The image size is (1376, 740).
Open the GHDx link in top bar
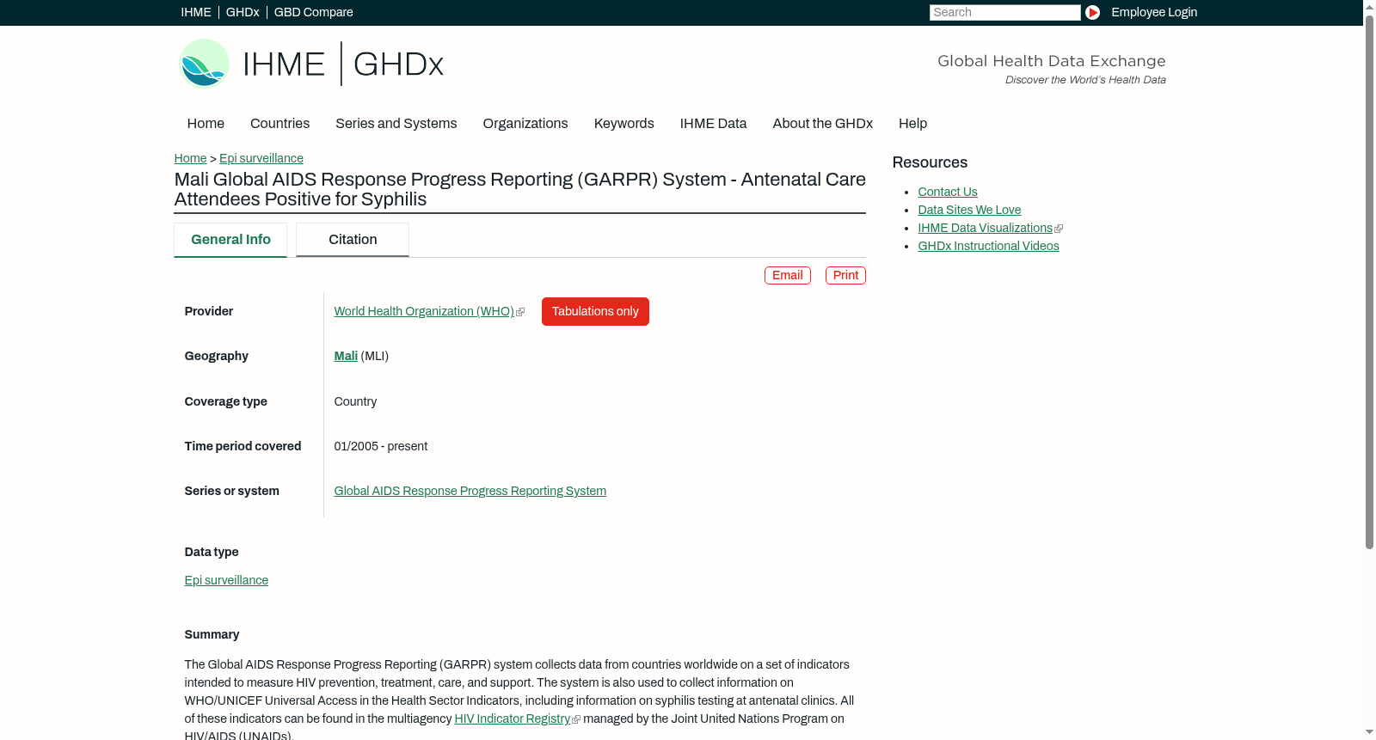pos(243,12)
